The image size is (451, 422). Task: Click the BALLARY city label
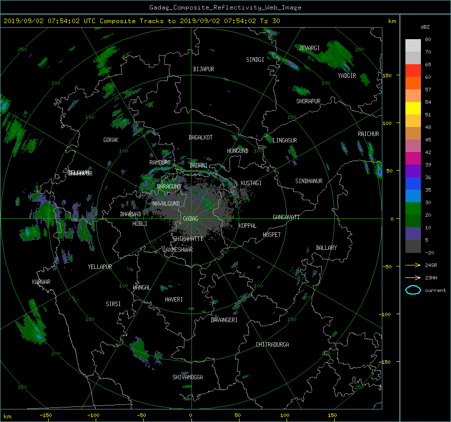(326, 248)
